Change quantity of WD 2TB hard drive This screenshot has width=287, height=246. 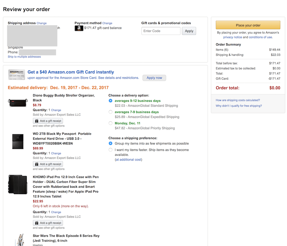56,153
